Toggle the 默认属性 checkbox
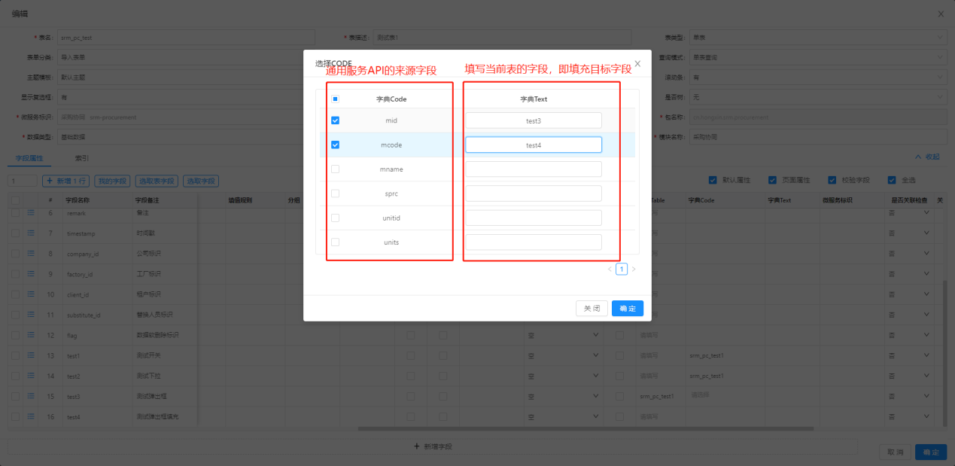Viewport: 955px width, 466px height. (713, 180)
